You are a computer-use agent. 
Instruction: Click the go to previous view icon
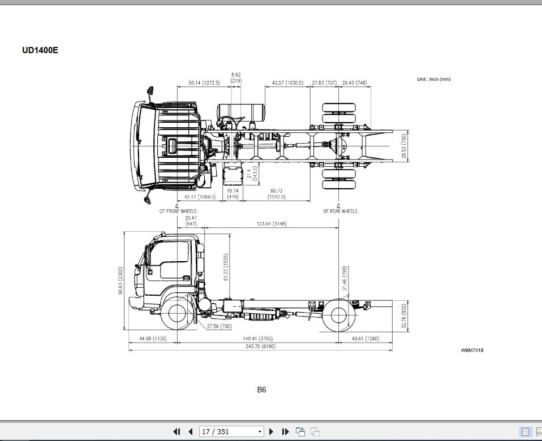click(300, 431)
